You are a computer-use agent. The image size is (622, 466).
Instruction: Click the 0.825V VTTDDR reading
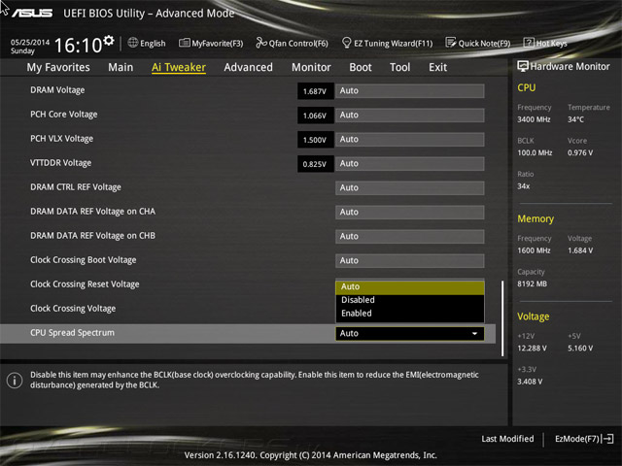coord(315,164)
